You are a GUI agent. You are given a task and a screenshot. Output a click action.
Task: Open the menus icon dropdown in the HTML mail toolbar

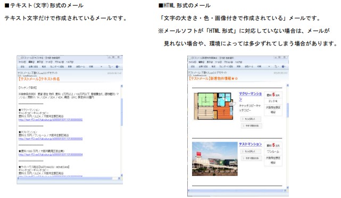(276, 66)
